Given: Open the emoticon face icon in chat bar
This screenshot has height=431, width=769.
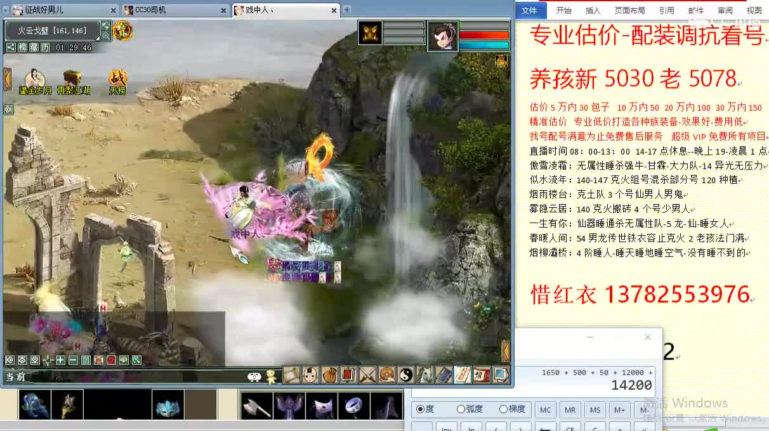Looking at the screenshot, I should (254, 376).
